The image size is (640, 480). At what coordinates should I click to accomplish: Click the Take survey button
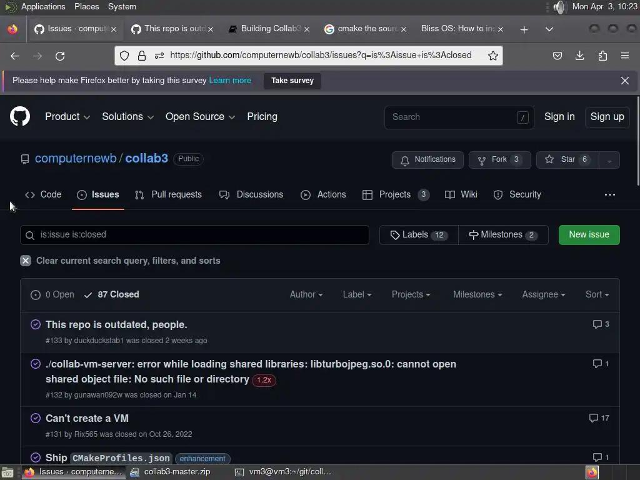tap(292, 81)
